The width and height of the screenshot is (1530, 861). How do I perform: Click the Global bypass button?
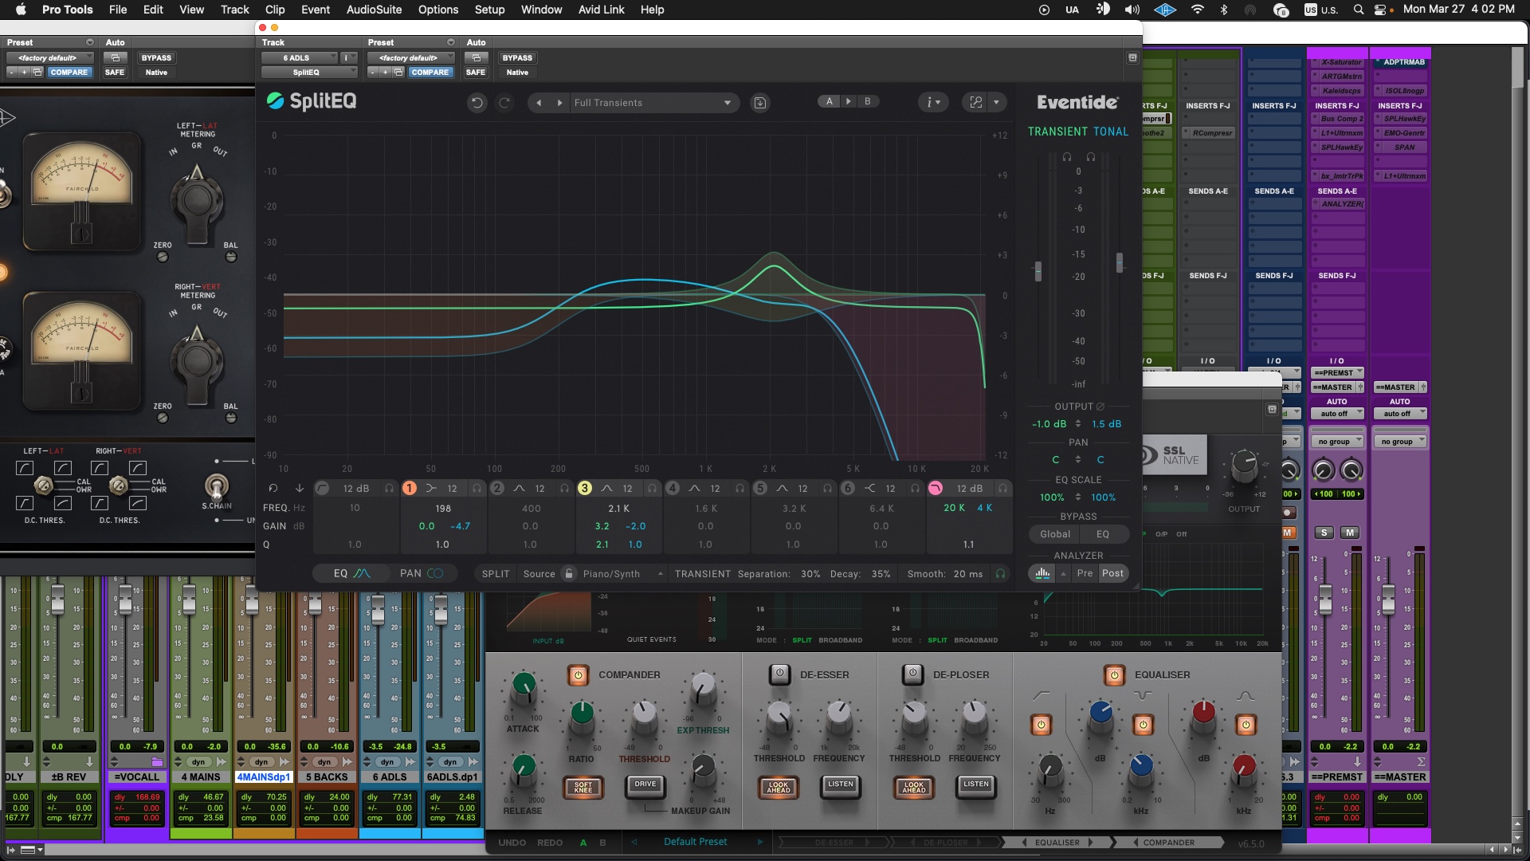click(1055, 534)
